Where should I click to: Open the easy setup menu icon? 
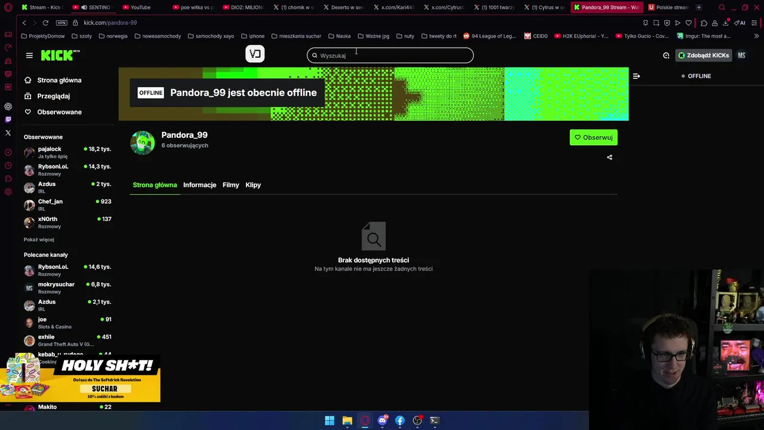(754, 23)
